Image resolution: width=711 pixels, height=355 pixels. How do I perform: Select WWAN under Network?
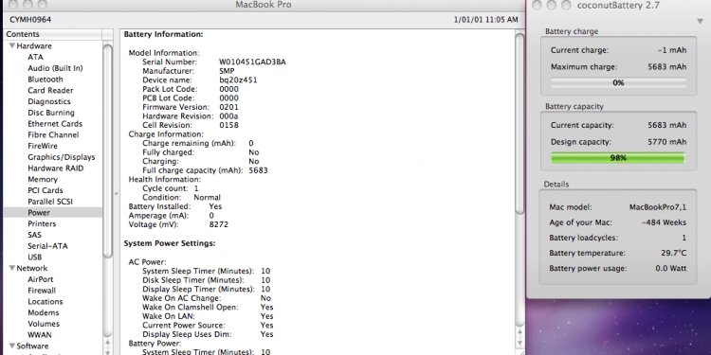pos(40,335)
